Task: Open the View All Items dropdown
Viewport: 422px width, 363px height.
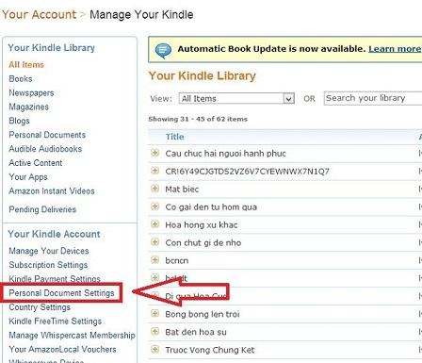Action: click(236, 98)
